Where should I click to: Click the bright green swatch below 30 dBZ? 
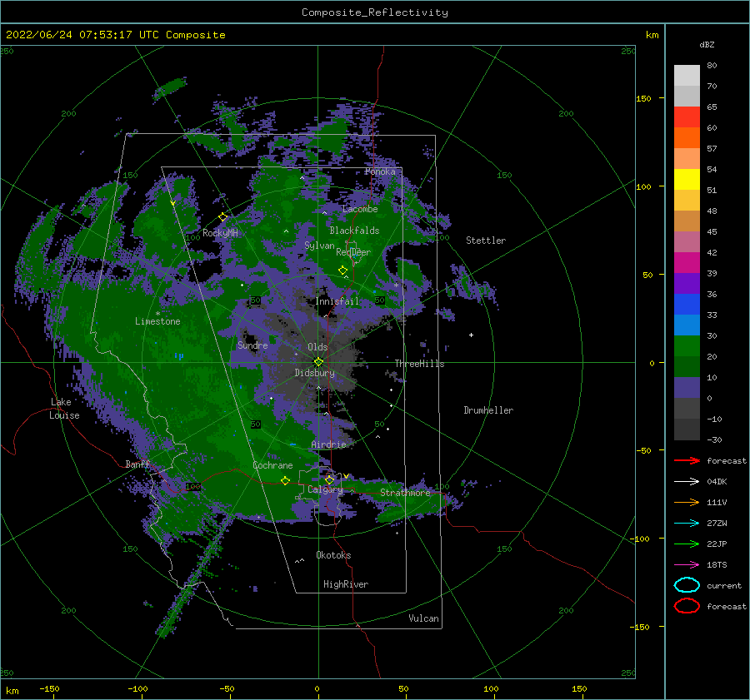pyautogui.click(x=687, y=346)
